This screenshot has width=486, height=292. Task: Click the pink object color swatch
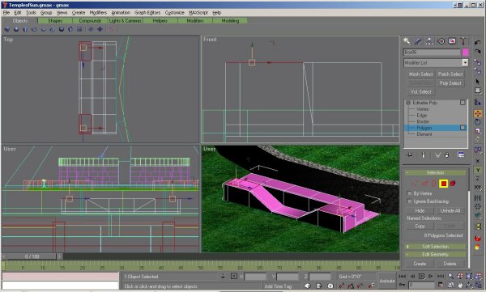(x=465, y=53)
